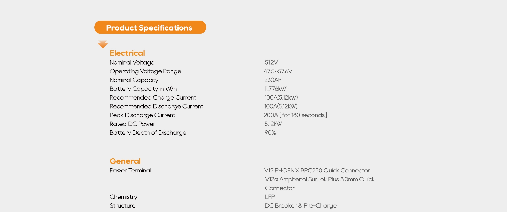Viewport: 507px width, 212px height.
Task: Click the V12 PHOENIX BPC250 Quick Connector text
Action: [317, 171]
